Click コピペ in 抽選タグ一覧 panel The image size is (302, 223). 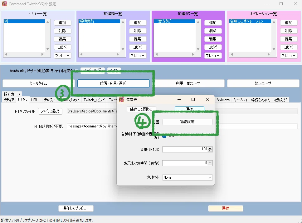[x=213, y=47]
